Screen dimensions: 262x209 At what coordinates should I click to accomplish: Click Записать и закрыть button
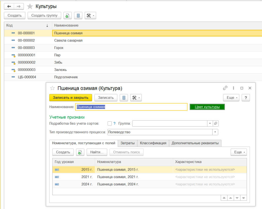(71, 98)
